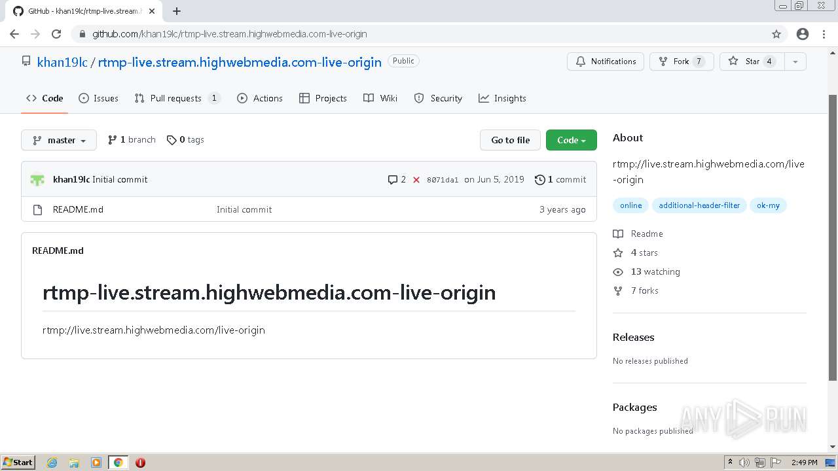Open dropdown arrow next to Star
This screenshot has width=838, height=471.
point(795,61)
